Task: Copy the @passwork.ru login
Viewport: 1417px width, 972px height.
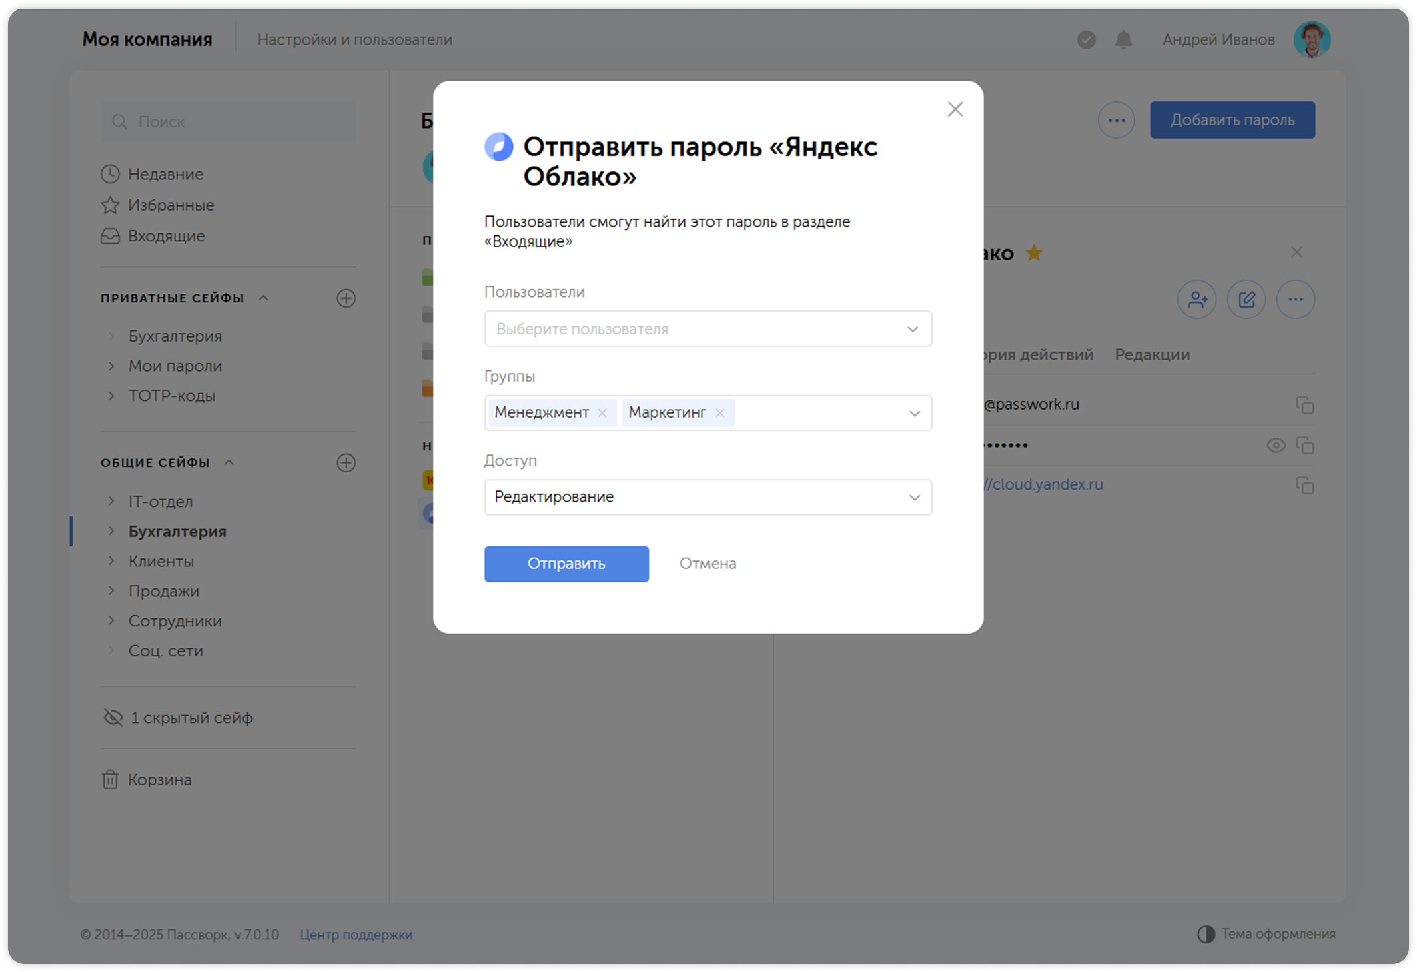Action: [1304, 405]
